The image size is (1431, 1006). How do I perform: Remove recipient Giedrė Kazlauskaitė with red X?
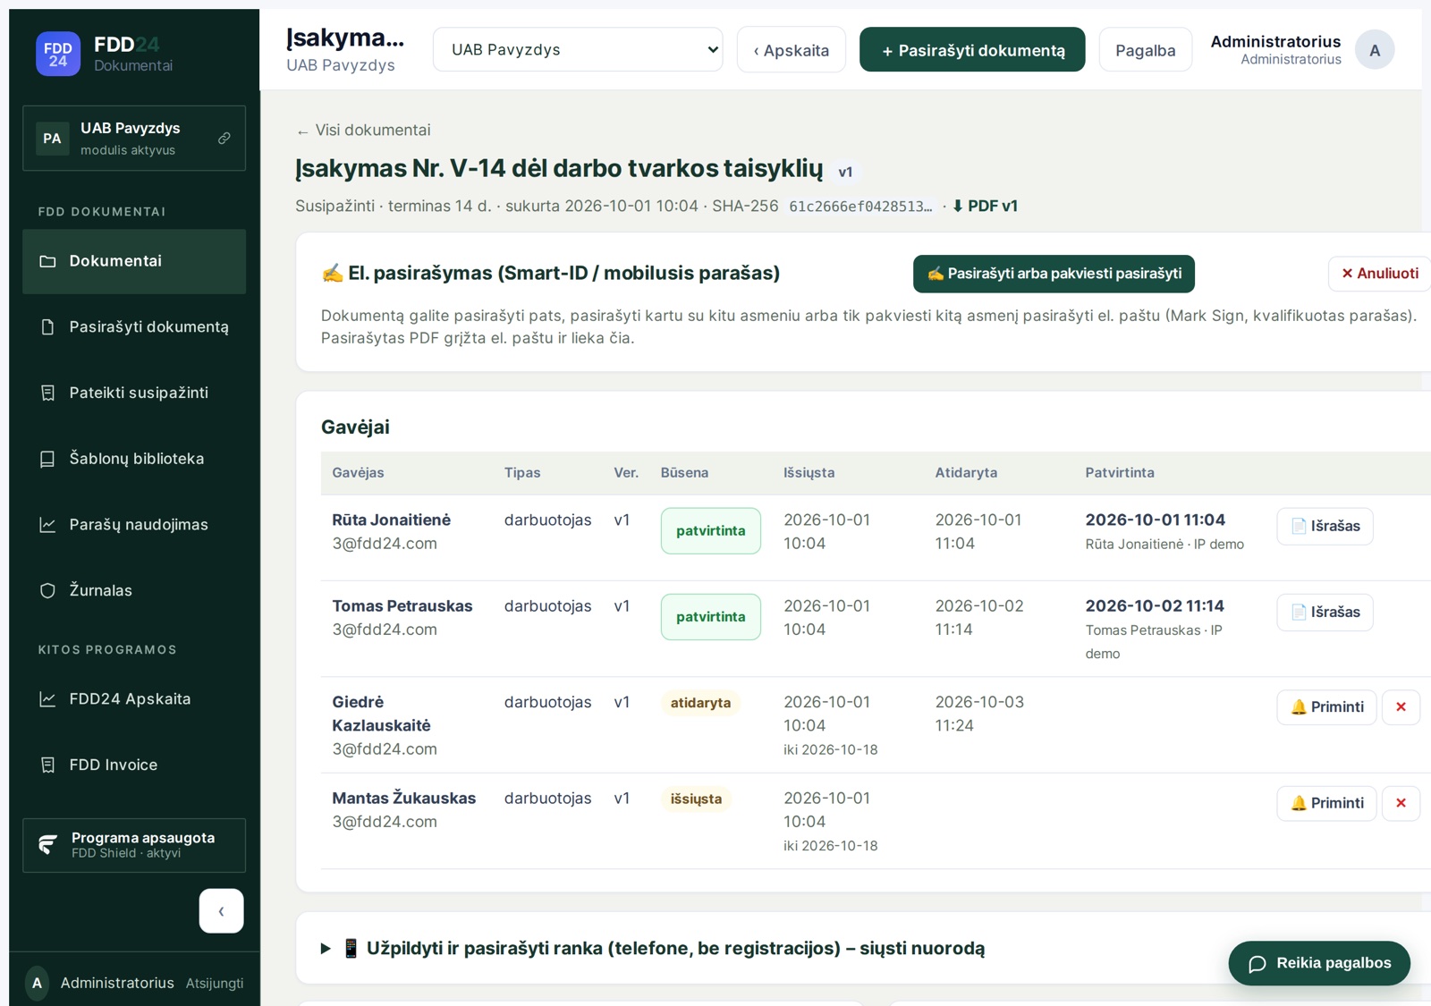pos(1401,707)
